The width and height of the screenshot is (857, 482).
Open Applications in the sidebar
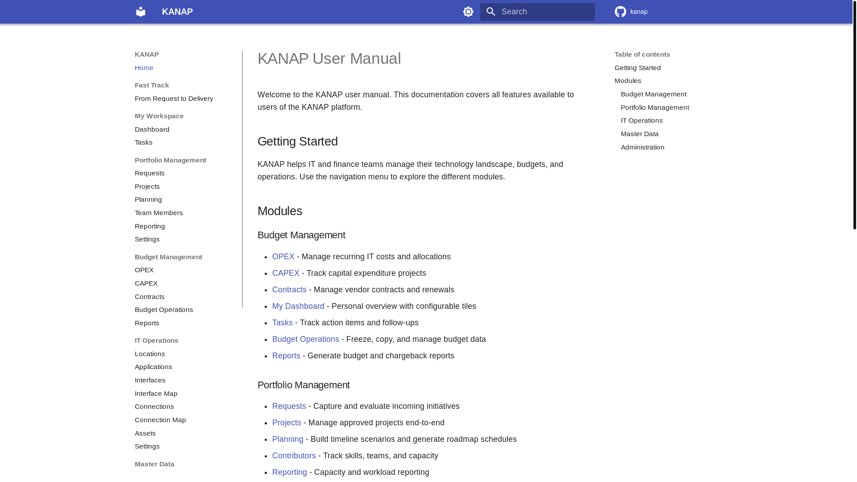[154, 367]
